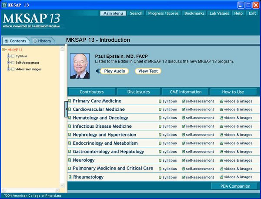
Task: Select the Syllabus tree item label
Action: point(21,56)
